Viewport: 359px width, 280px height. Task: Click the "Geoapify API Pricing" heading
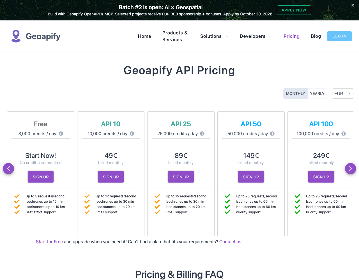pos(179,71)
